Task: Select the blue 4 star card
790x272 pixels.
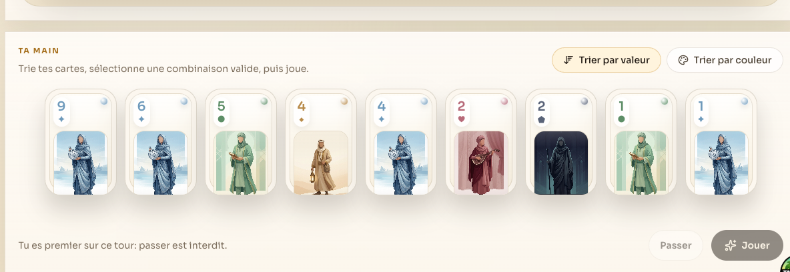Action: coord(401,142)
